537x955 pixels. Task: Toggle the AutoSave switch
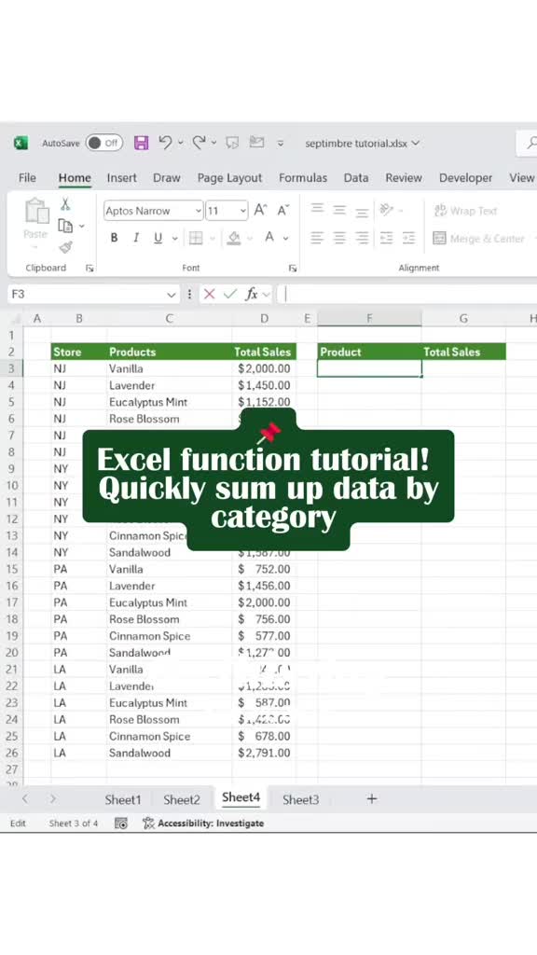(104, 143)
